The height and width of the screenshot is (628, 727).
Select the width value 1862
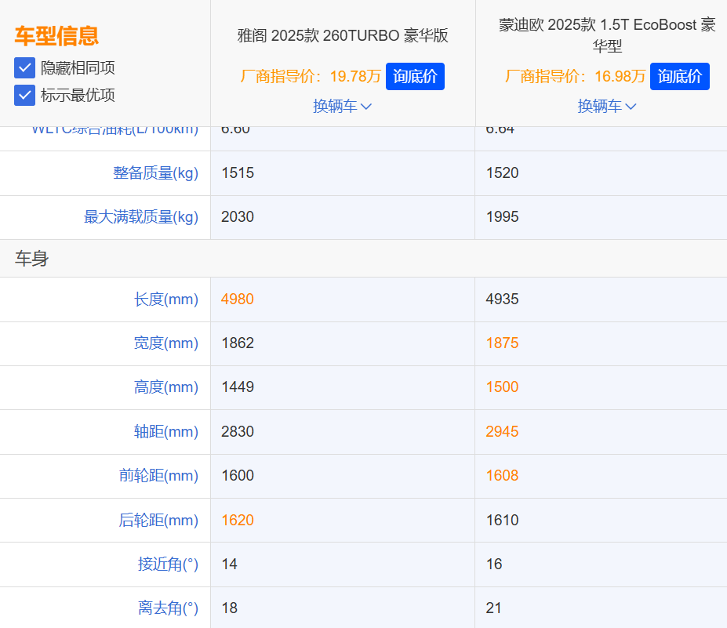click(x=238, y=343)
